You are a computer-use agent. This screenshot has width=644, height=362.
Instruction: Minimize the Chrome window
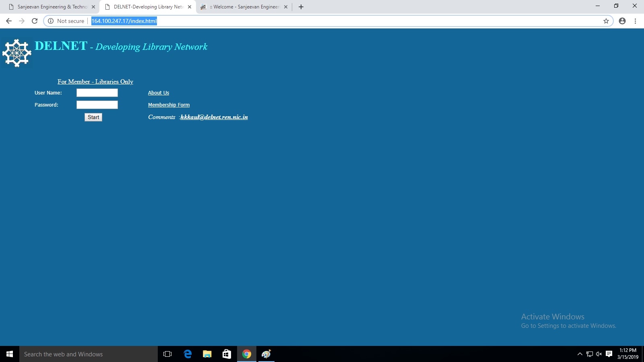coord(598,6)
